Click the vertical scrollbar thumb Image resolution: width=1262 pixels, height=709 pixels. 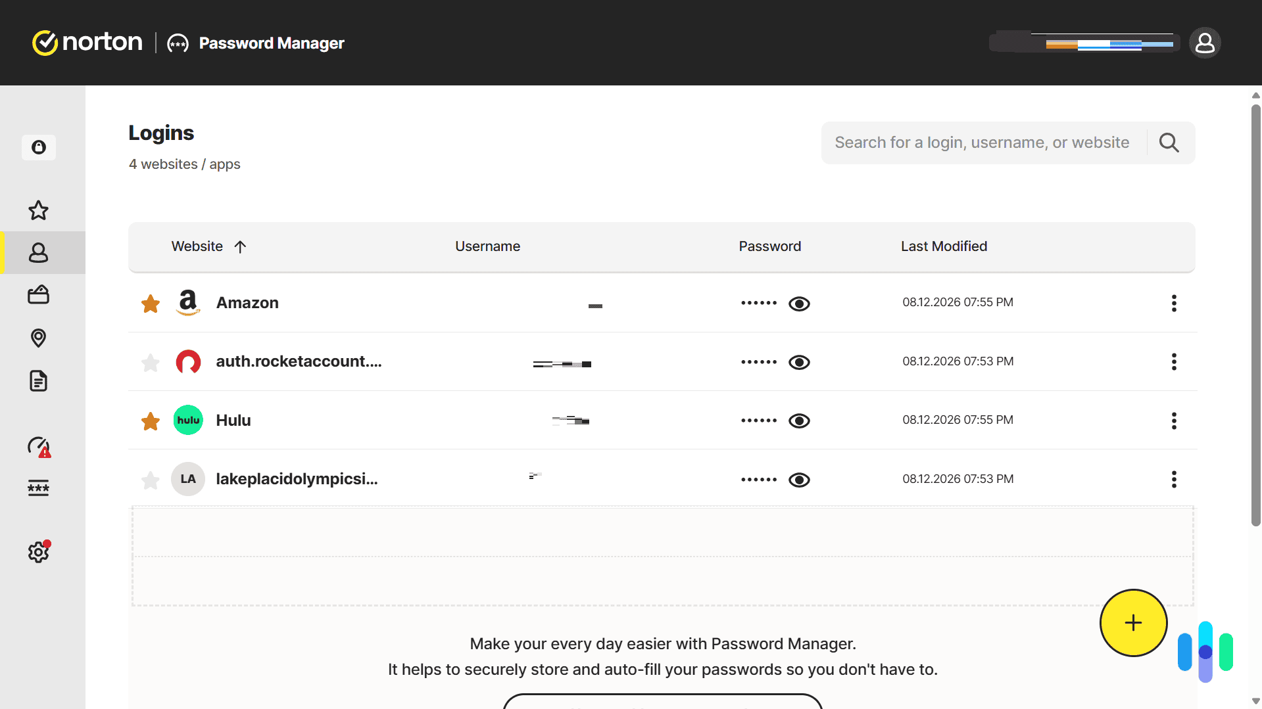pos(1255,315)
